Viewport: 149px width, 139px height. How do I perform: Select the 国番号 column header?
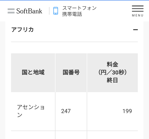pyautogui.click(x=71, y=73)
